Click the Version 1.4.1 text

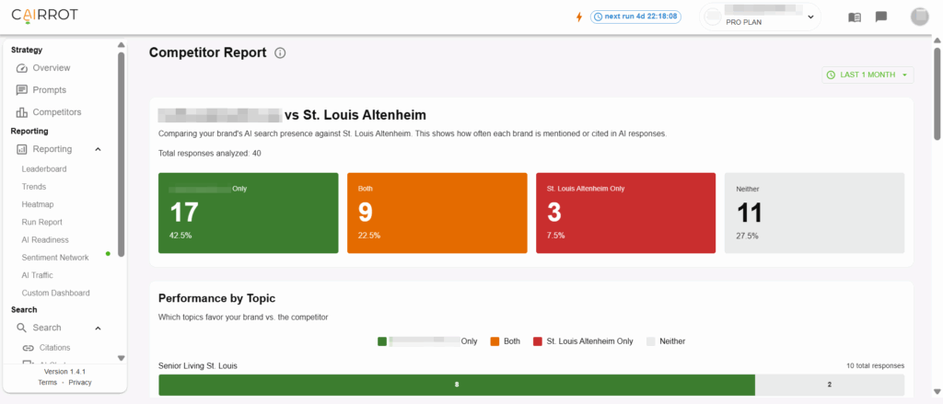point(65,372)
